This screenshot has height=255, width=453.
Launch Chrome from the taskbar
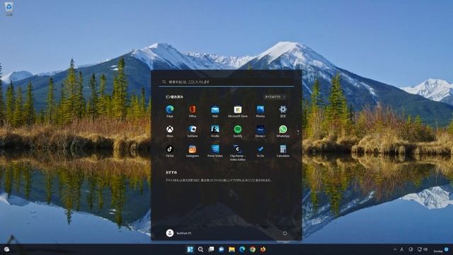[253, 249]
